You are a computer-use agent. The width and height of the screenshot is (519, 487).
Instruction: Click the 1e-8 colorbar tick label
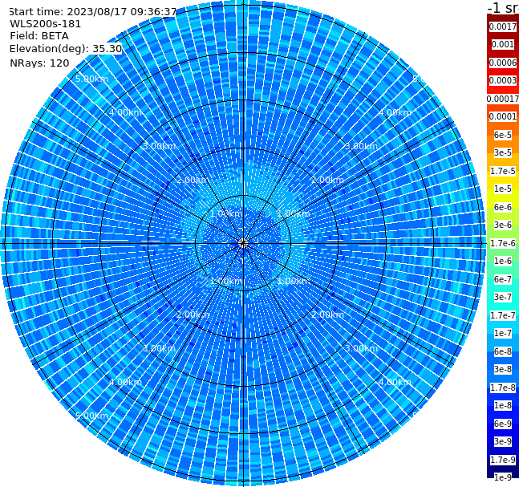tap(503, 405)
